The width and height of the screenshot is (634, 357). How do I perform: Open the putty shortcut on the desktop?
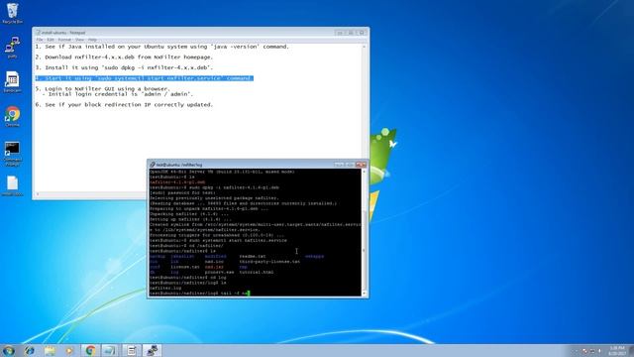[x=13, y=47]
